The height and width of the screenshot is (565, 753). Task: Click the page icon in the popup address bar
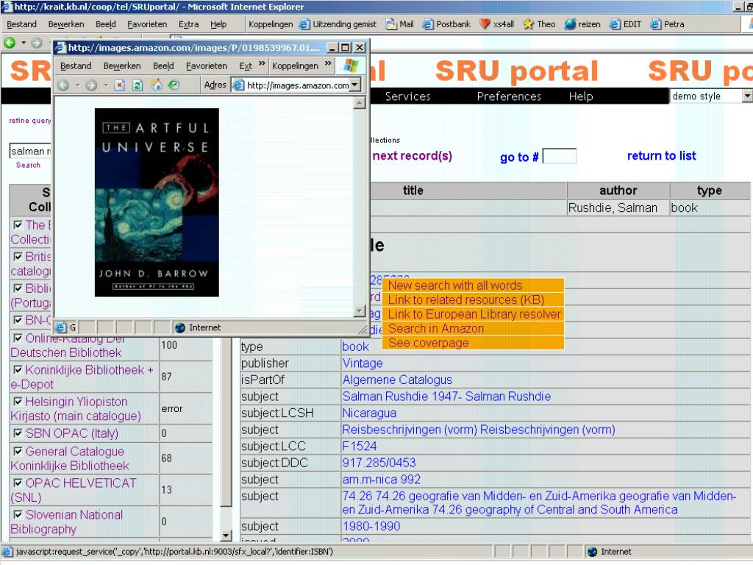[x=238, y=85]
